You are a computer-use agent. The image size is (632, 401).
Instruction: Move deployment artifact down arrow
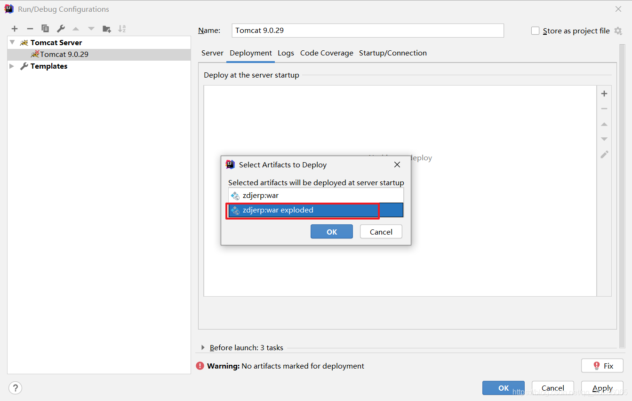[604, 139]
